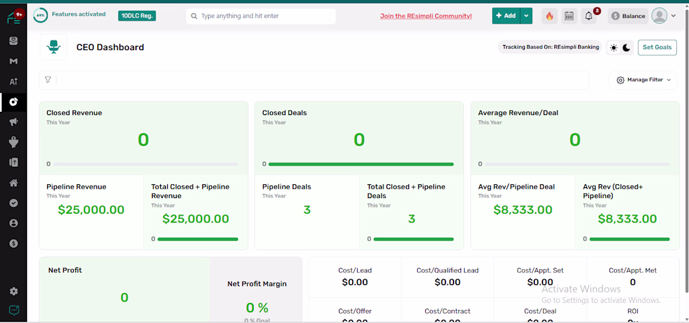Open the megaphone marketing sidebar icon

(x=14, y=122)
